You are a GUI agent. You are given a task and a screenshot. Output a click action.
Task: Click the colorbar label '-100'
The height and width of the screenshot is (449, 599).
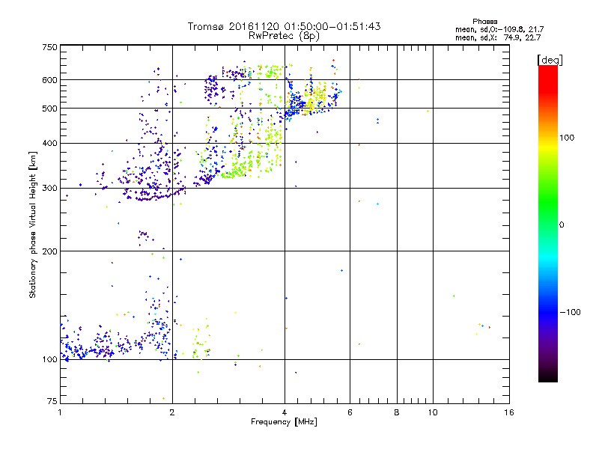[x=571, y=312]
